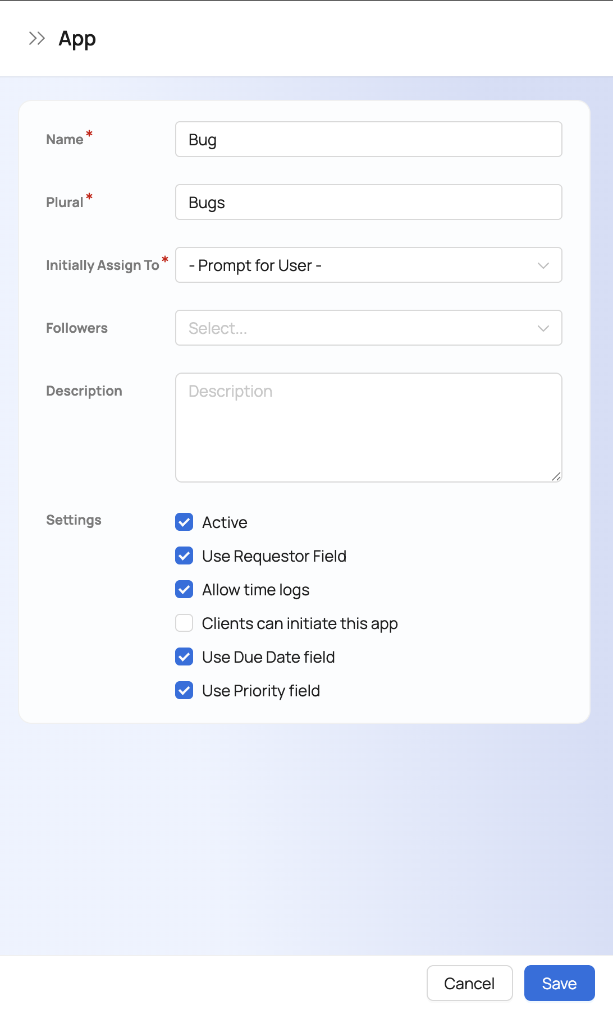The image size is (613, 1010).
Task: Click the Description text area
Action: click(x=368, y=428)
